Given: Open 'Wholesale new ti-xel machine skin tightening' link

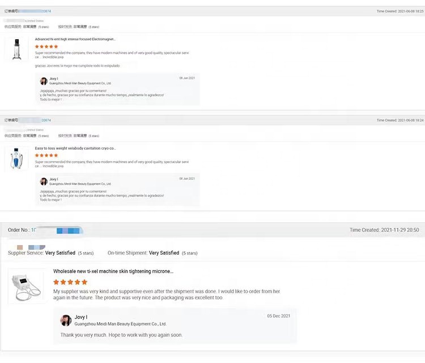Looking at the screenshot, I should pos(113,272).
